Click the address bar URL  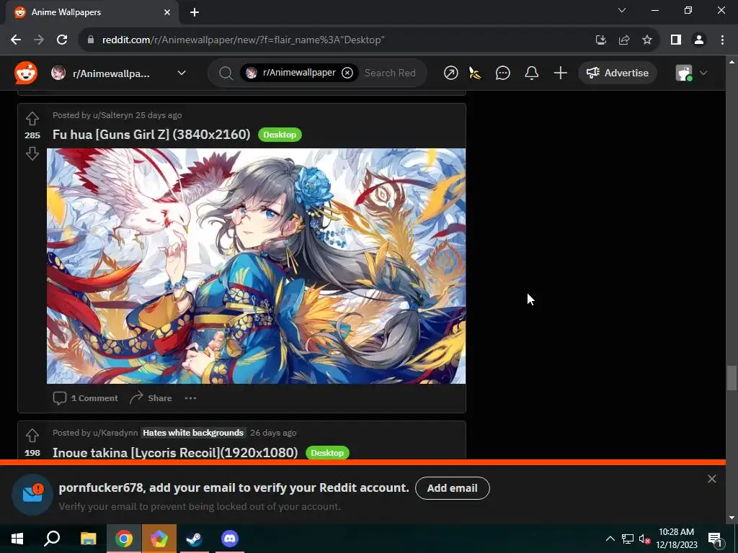[244, 40]
